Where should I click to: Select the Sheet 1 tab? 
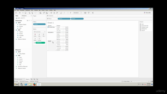tap(28, 79)
